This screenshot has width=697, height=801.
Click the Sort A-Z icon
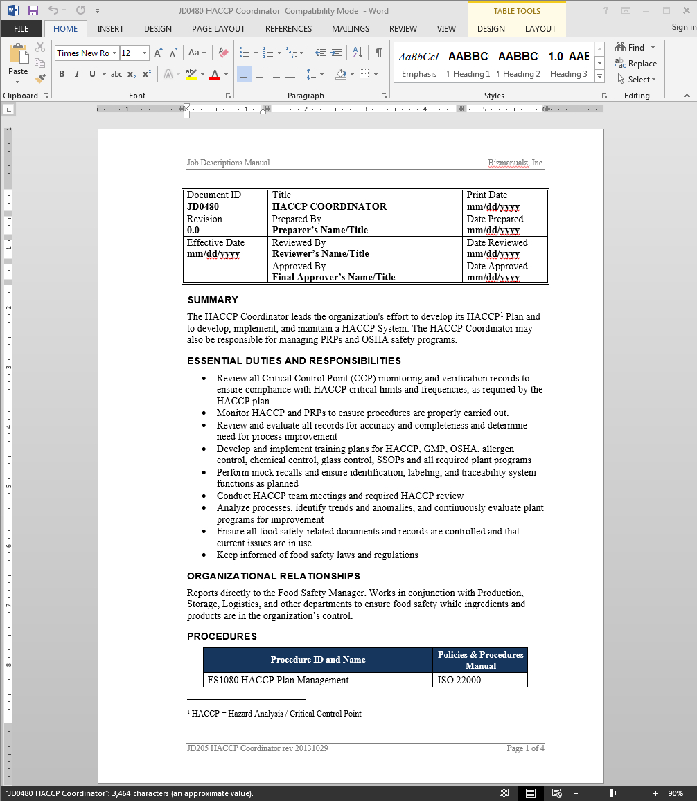pos(358,53)
